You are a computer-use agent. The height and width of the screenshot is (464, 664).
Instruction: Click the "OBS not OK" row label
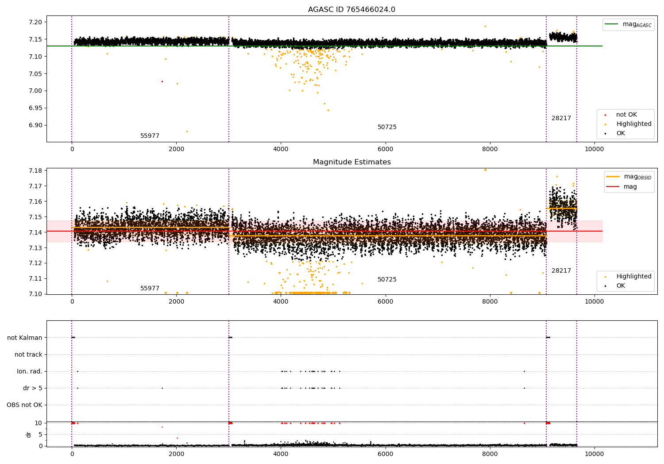pos(25,405)
